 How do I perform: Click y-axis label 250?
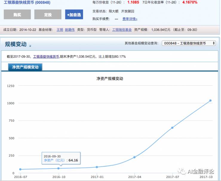point(12,156)
